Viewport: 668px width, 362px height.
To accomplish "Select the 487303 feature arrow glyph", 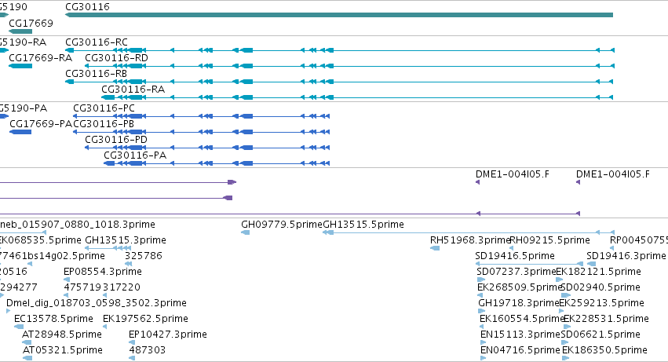I will [132, 358].
